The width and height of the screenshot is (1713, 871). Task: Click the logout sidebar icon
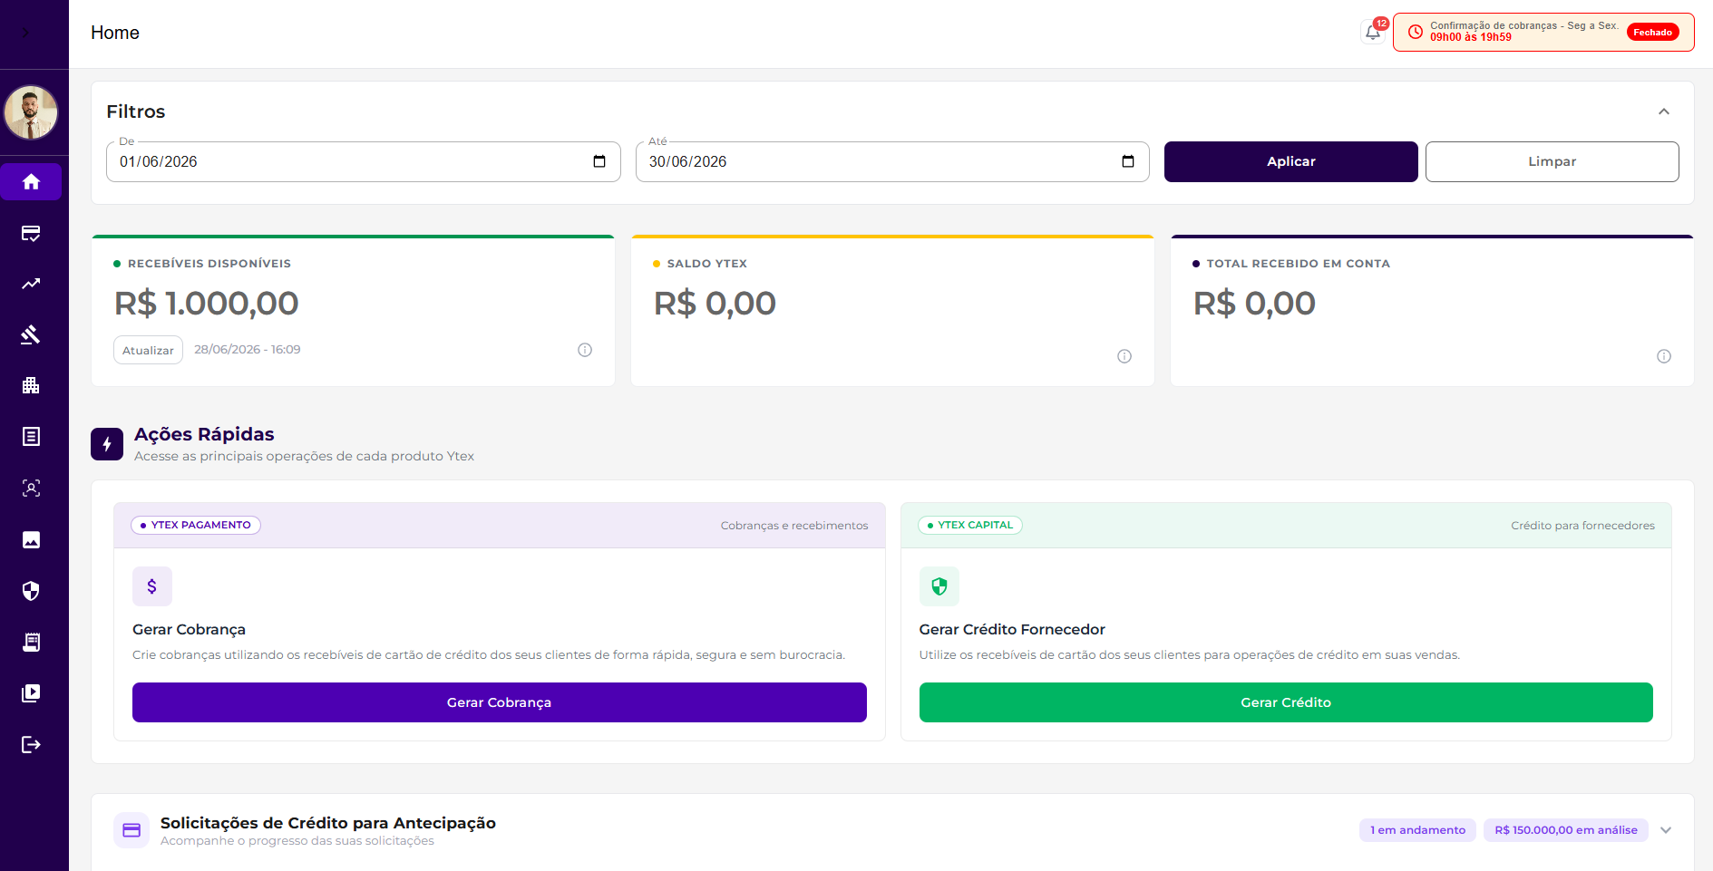tap(31, 745)
